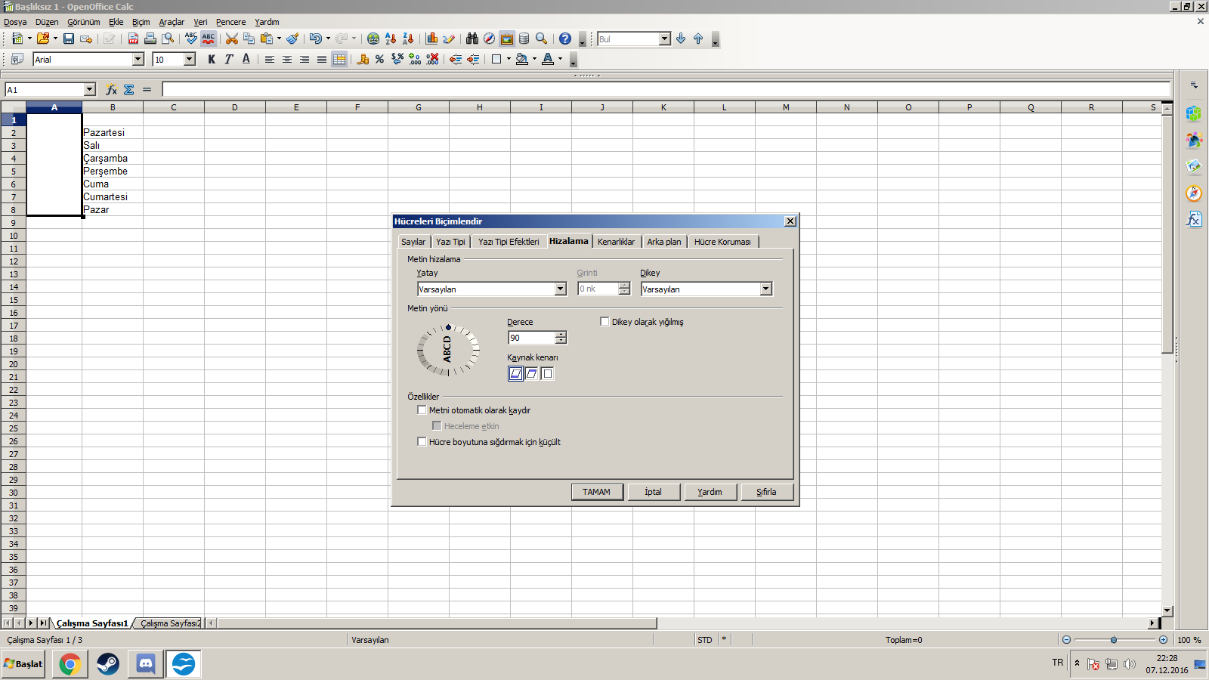Click the Sort Ascending icon
This screenshot has height=680, width=1209.
click(x=391, y=39)
